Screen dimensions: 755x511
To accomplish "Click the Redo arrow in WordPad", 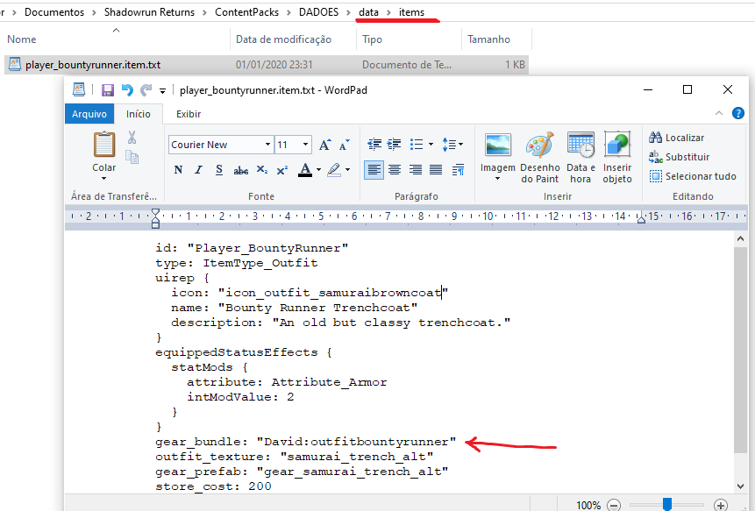I will (x=146, y=90).
